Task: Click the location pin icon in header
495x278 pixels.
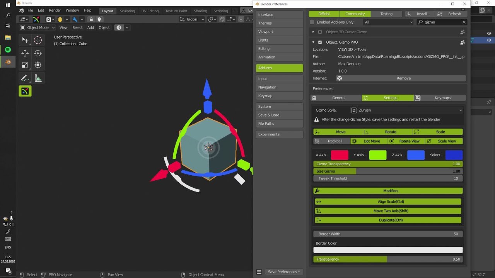Action: (99, 19)
